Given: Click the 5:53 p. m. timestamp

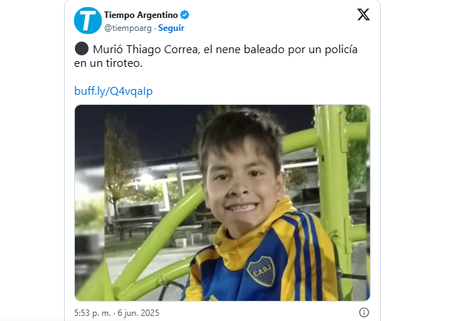Looking at the screenshot, I should 92,313.
